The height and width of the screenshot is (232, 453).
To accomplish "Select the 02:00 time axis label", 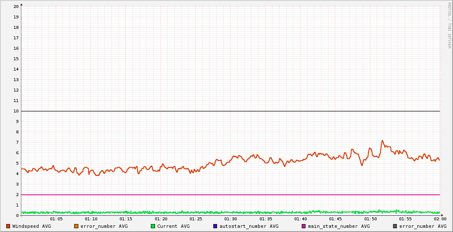I will tap(440, 219).
